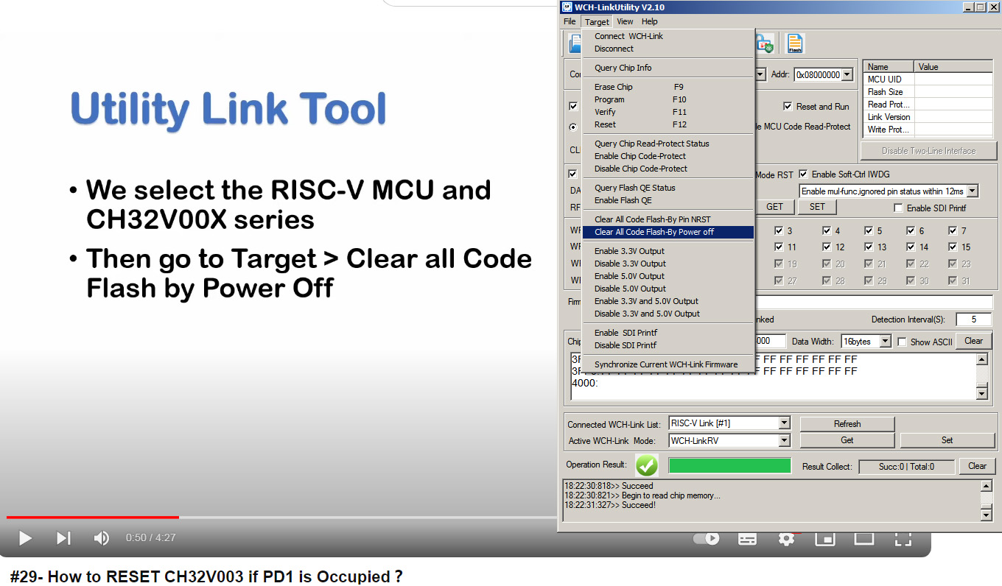Check the Enable SDI Printf checkbox
Screen dimensions: 1002x586
point(898,208)
